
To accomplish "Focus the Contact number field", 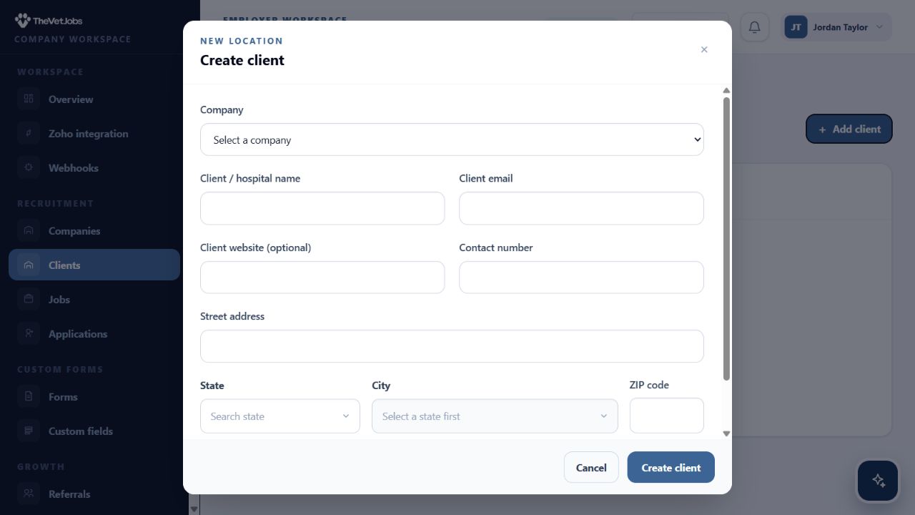I will (x=581, y=277).
